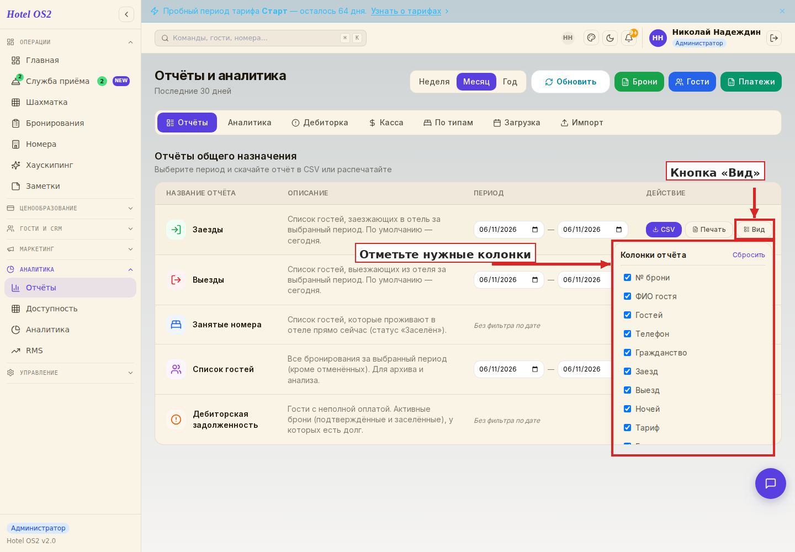Uncheck the Гражданство column checkbox

click(627, 353)
